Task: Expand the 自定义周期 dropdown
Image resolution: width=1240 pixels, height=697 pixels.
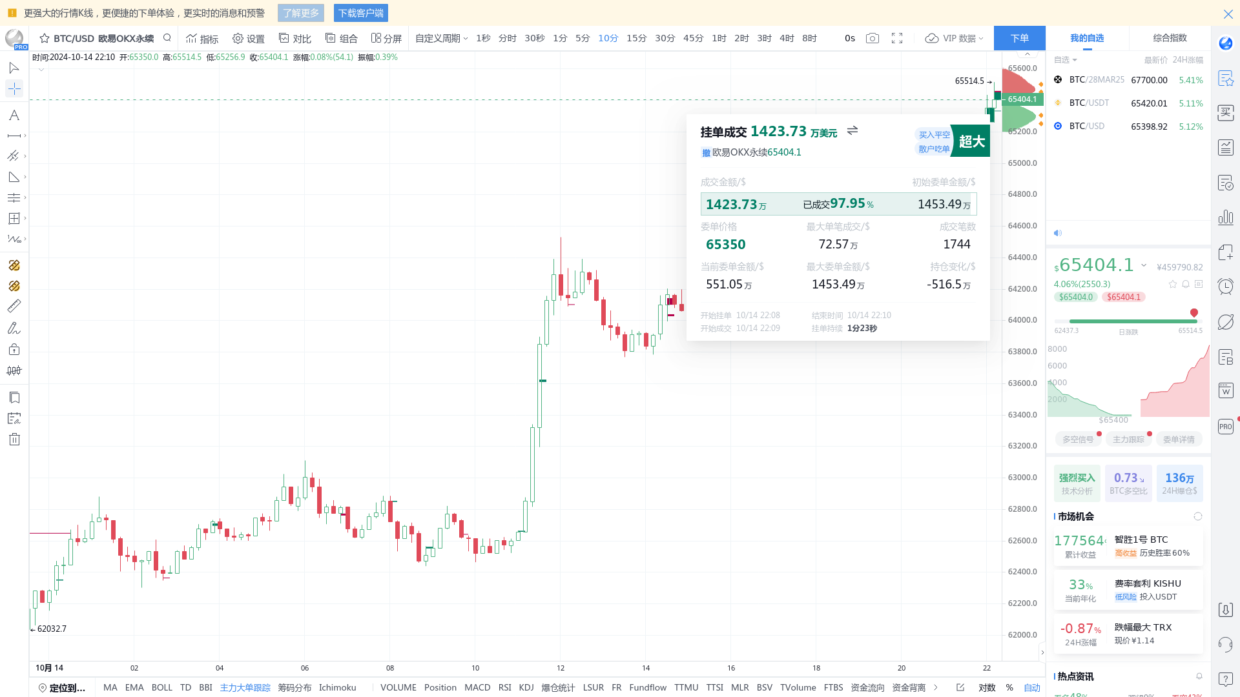Action: click(x=441, y=38)
